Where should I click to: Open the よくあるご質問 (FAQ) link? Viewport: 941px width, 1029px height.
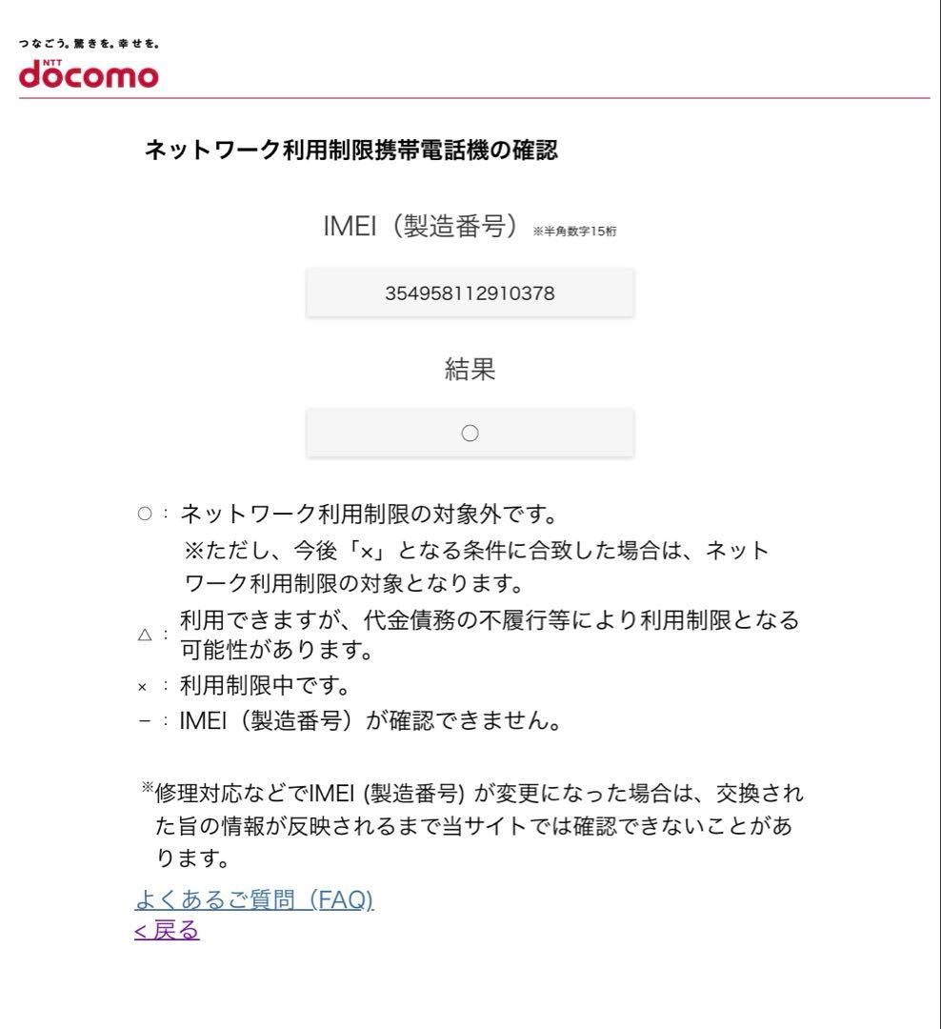click(254, 899)
